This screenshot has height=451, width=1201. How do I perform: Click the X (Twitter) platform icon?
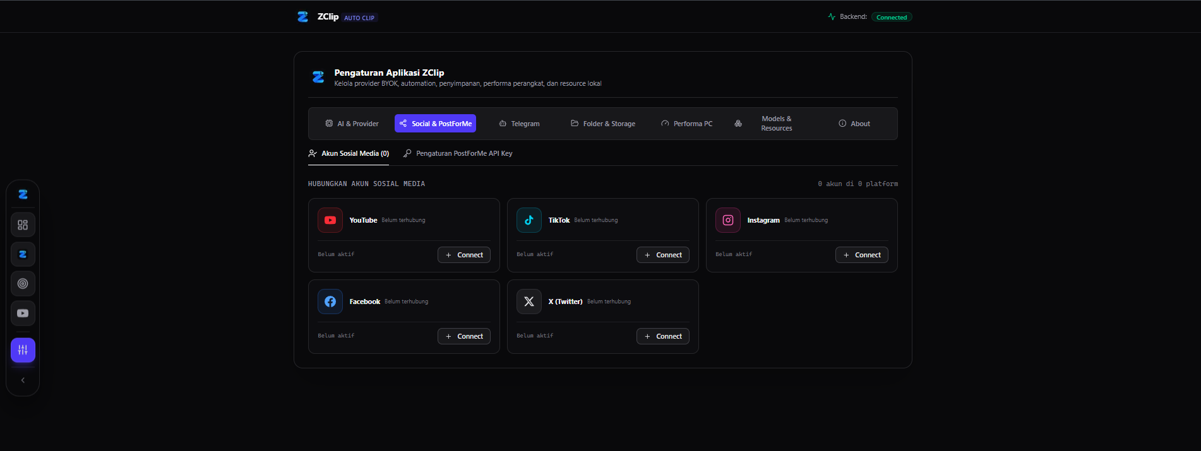(x=529, y=302)
